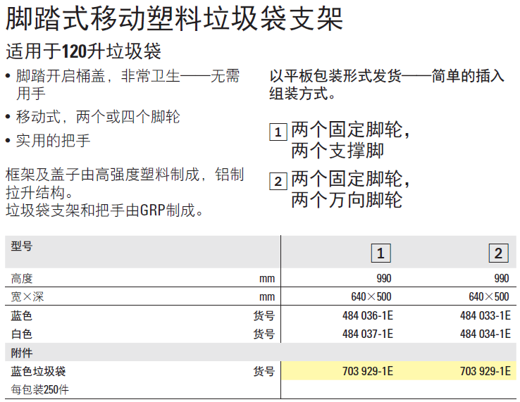Click the bullet 移动式,两个或四个脚轮
This screenshot has width=520, height=402.
pos(98,117)
